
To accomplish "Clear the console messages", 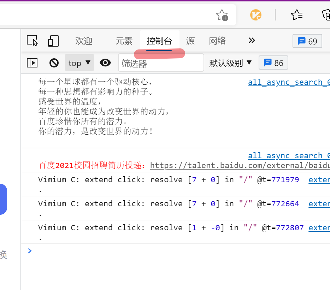I will pos(53,63).
